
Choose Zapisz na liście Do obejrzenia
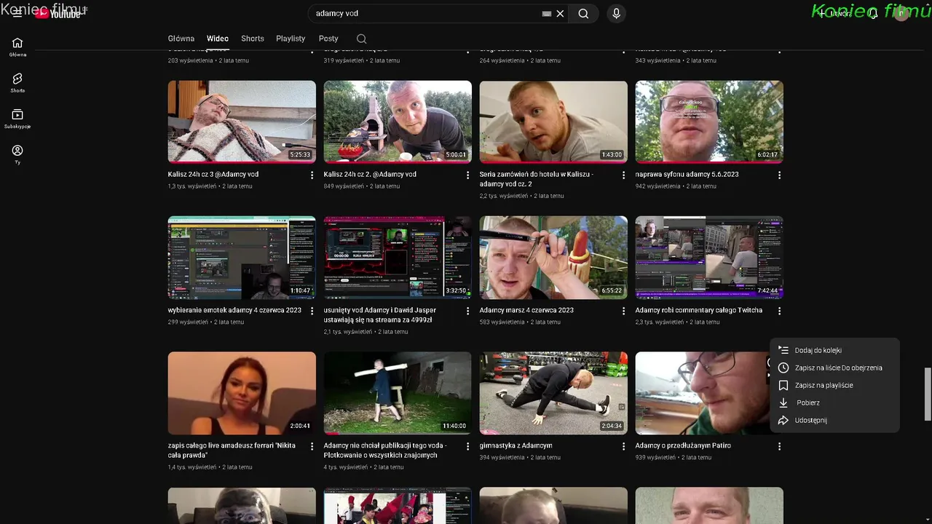click(x=834, y=368)
